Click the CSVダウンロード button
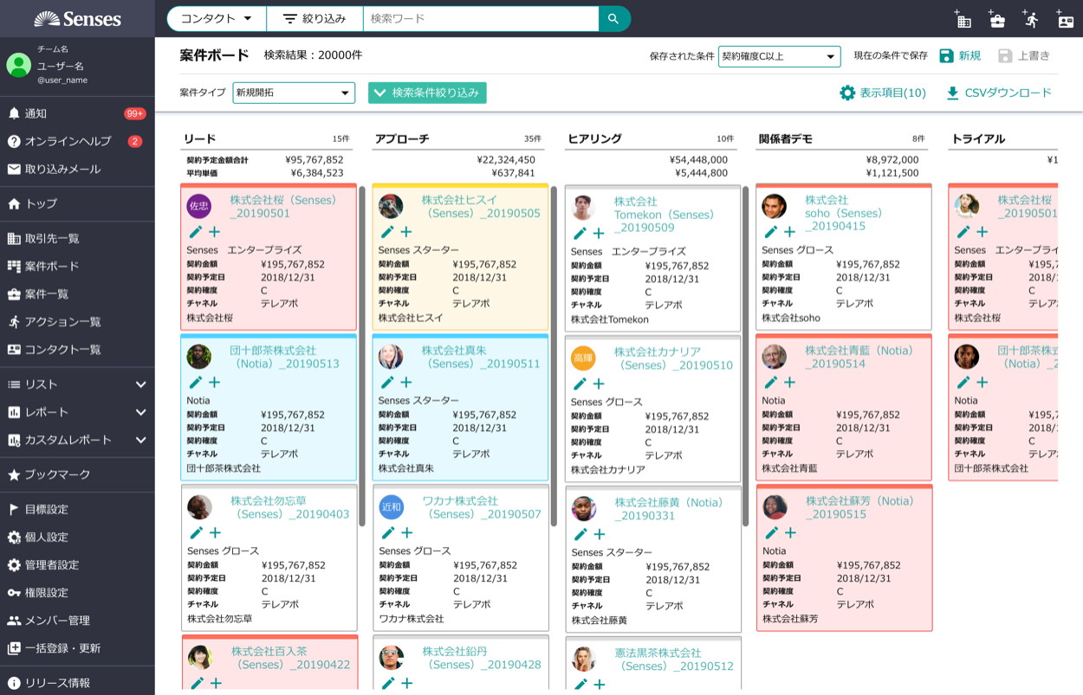1083x695 pixels. point(999,93)
